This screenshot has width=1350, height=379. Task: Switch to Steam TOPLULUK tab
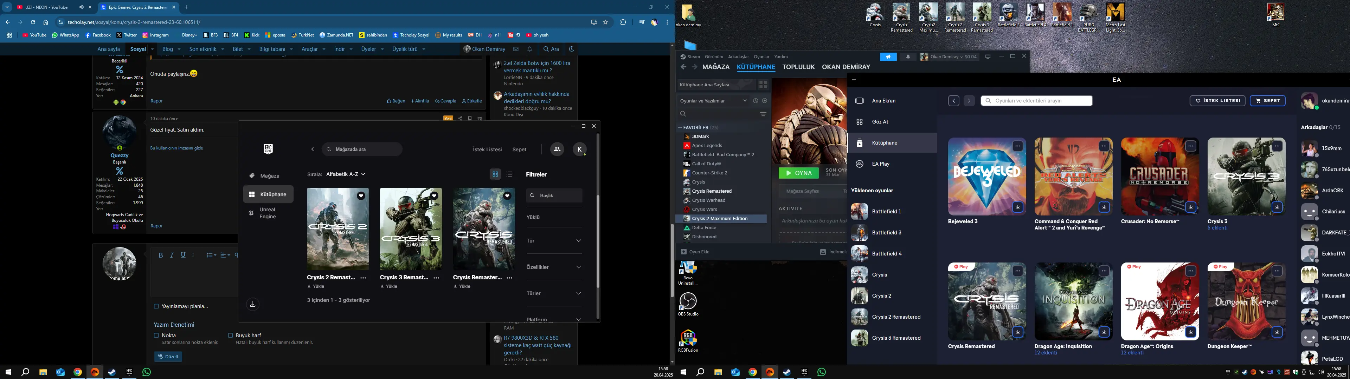(798, 67)
